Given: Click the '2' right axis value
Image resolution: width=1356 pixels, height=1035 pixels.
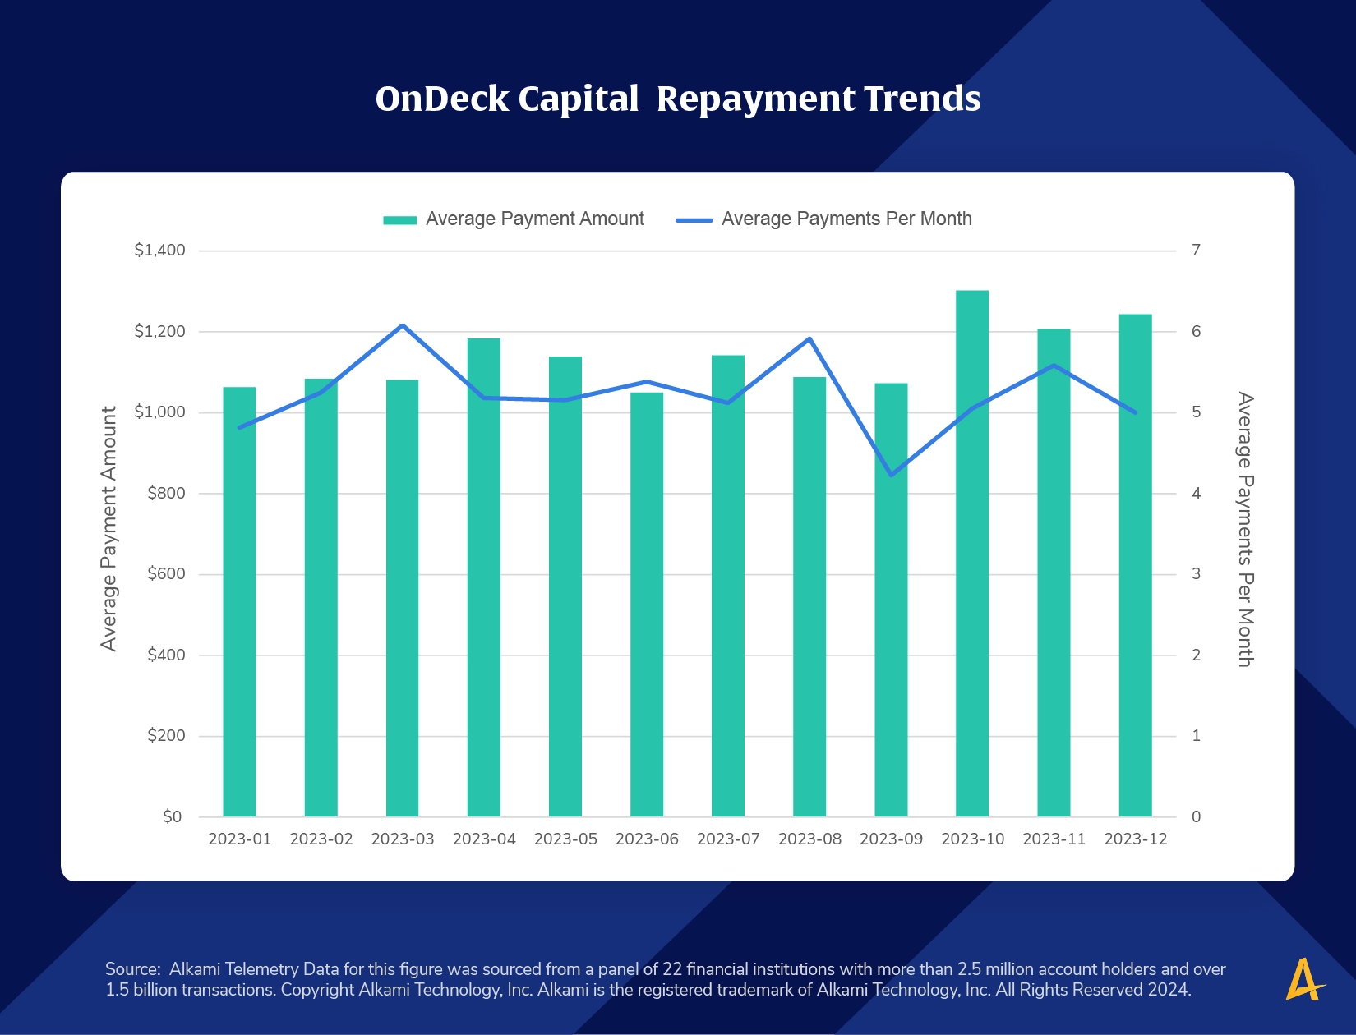Looking at the screenshot, I should 1197,655.
